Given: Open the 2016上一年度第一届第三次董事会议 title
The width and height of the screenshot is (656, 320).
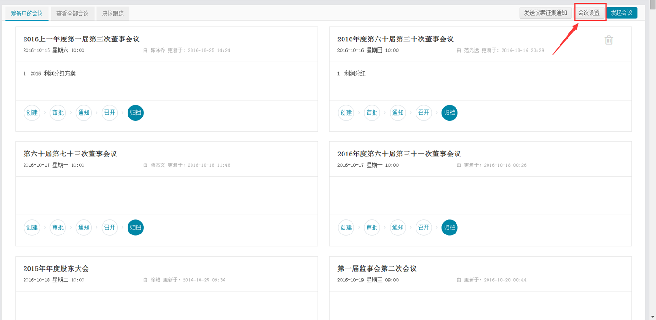Looking at the screenshot, I should point(81,39).
